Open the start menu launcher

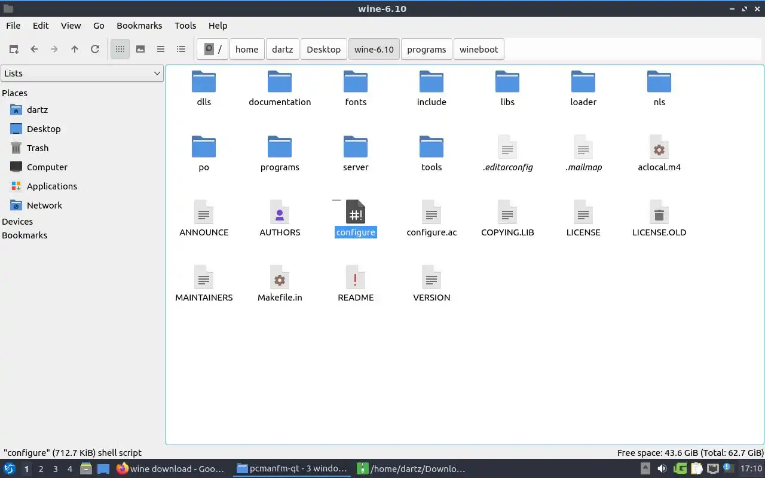click(x=10, y=469)
